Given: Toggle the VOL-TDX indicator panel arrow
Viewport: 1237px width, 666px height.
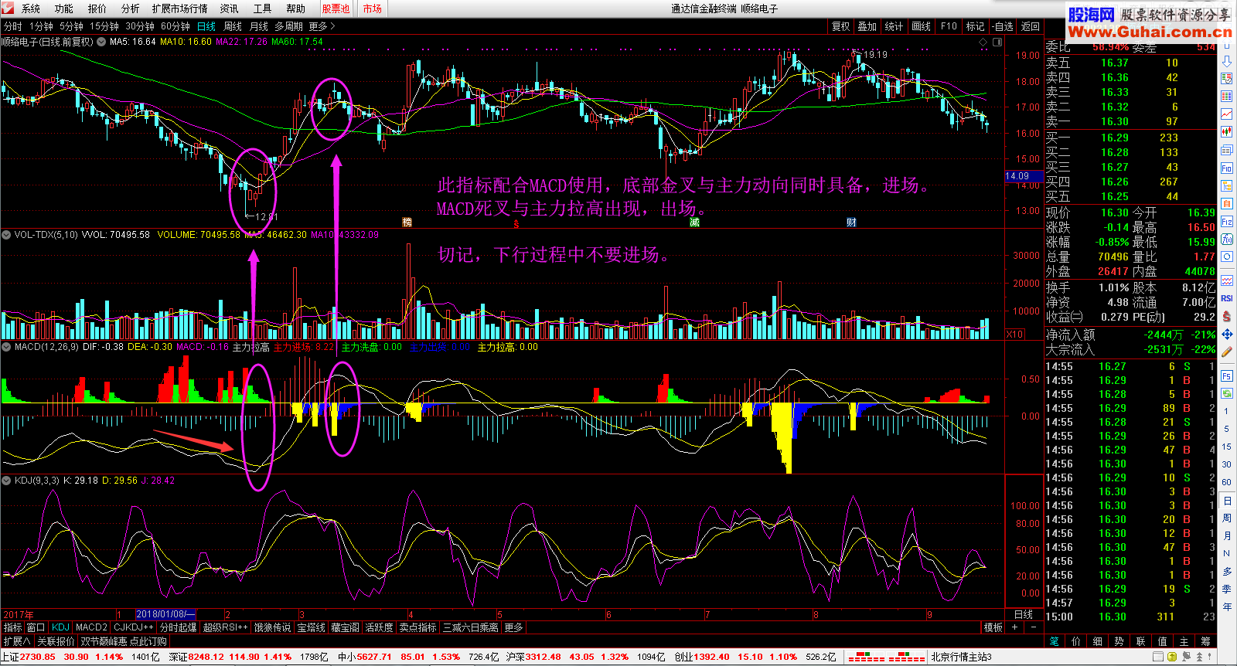Looking at the screenshot, I should pos(6,234).
